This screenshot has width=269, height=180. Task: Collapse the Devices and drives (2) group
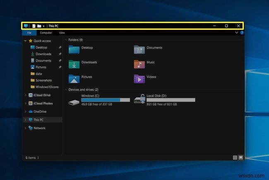point(66,90)
